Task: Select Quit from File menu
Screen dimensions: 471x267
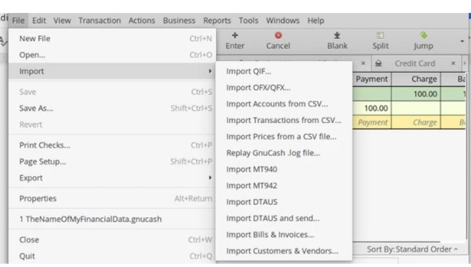Action: 111,256
